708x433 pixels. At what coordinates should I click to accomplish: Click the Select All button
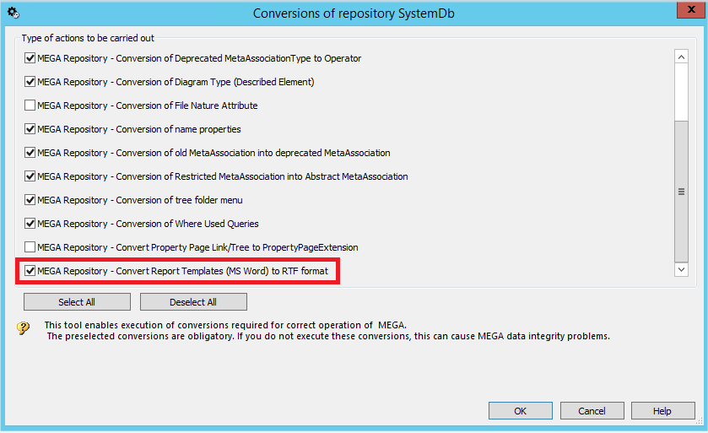tap(77, 302)
